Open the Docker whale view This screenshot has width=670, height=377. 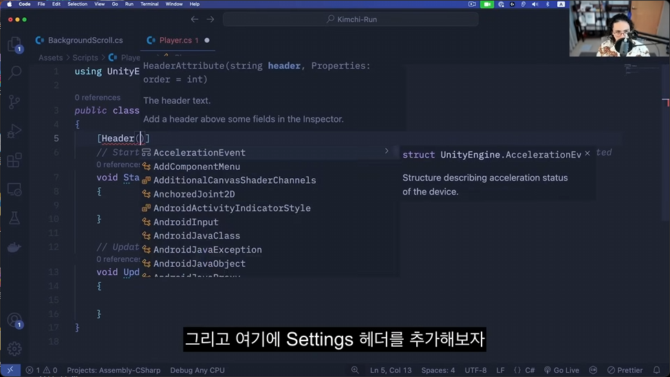point(14,248)
